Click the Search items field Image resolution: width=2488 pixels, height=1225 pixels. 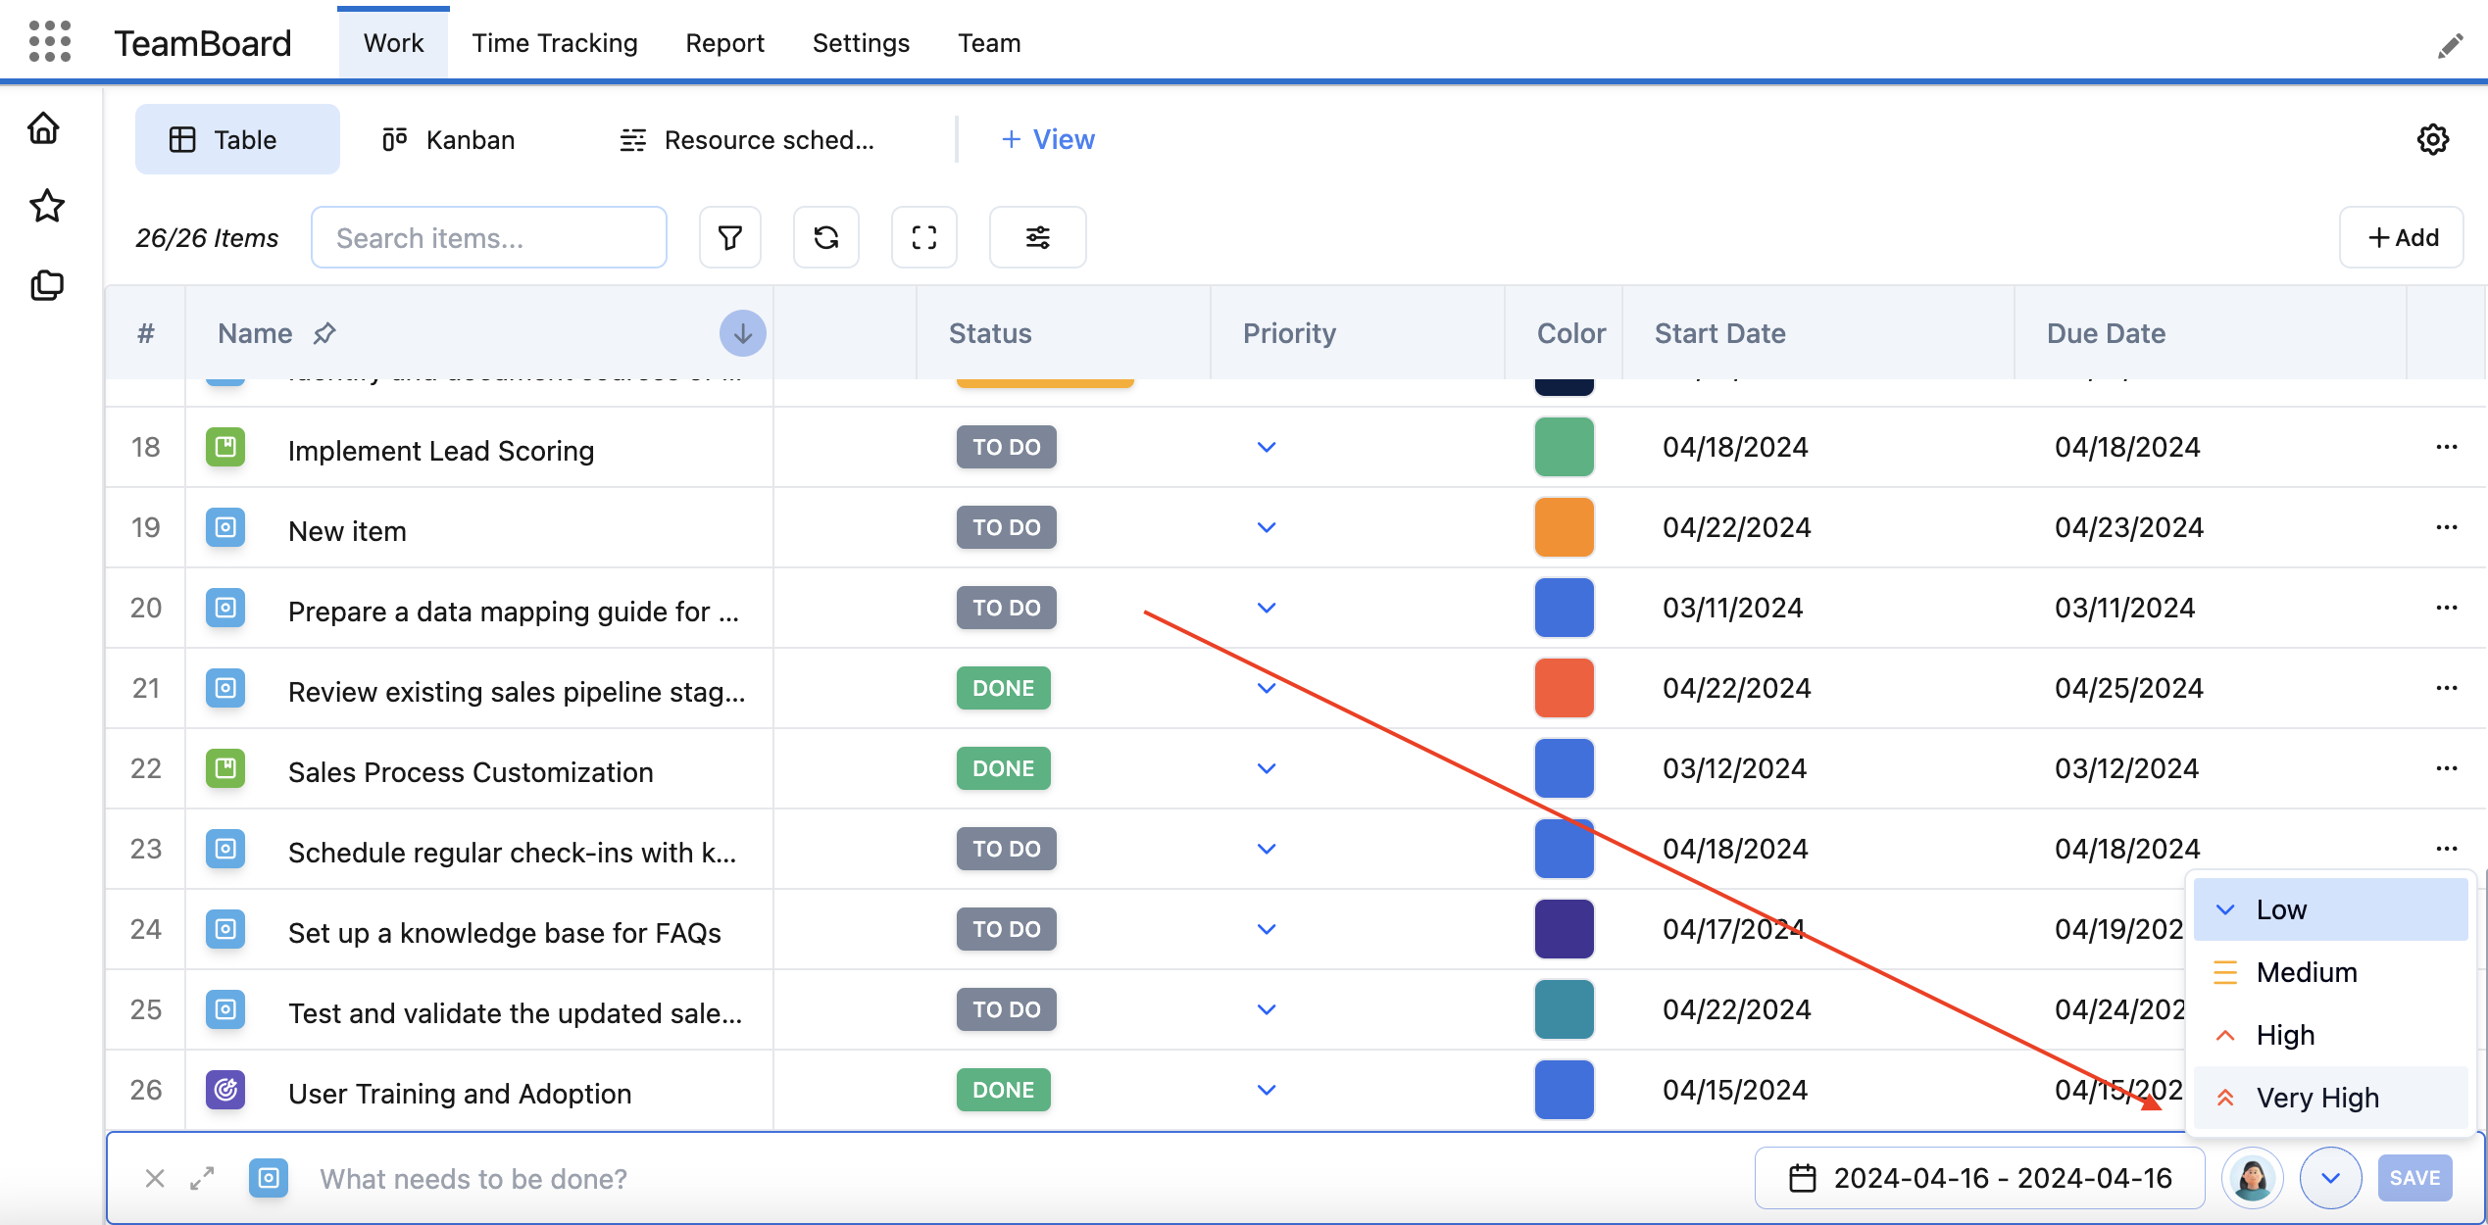pyautogui.click(x=488, y=237)
